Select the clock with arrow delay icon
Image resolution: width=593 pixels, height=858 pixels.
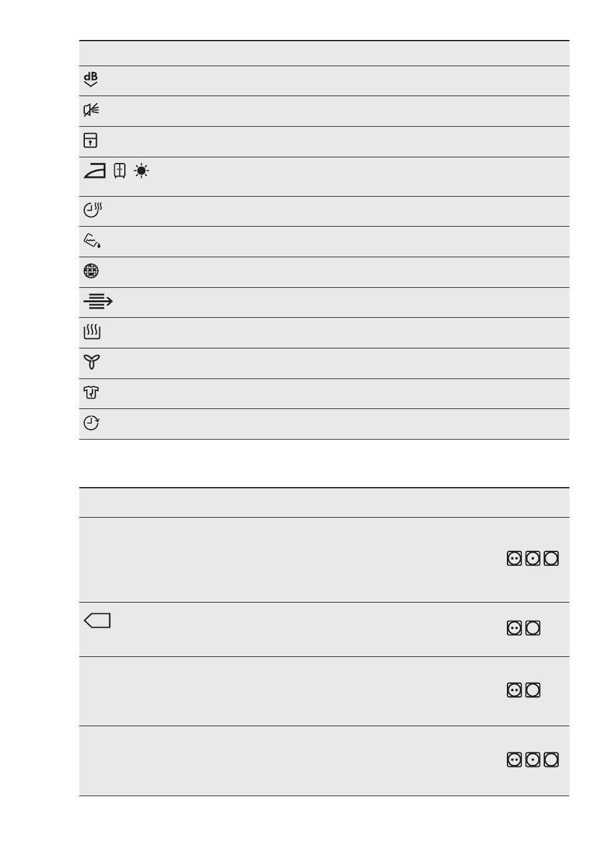point(91,423)
